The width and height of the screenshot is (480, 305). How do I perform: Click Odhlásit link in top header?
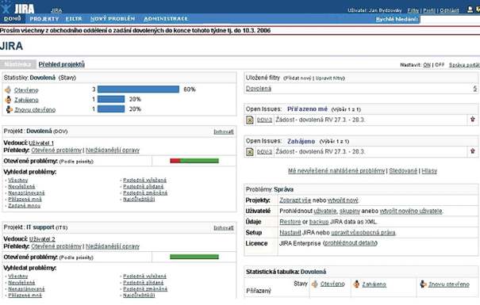[449, 10]
